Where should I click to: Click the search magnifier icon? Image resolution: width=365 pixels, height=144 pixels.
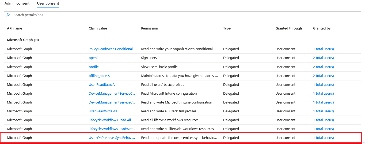tap(8, 15)
